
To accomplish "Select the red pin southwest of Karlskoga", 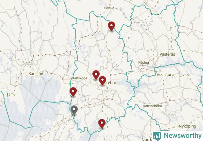I will click(x=73, y=92).
